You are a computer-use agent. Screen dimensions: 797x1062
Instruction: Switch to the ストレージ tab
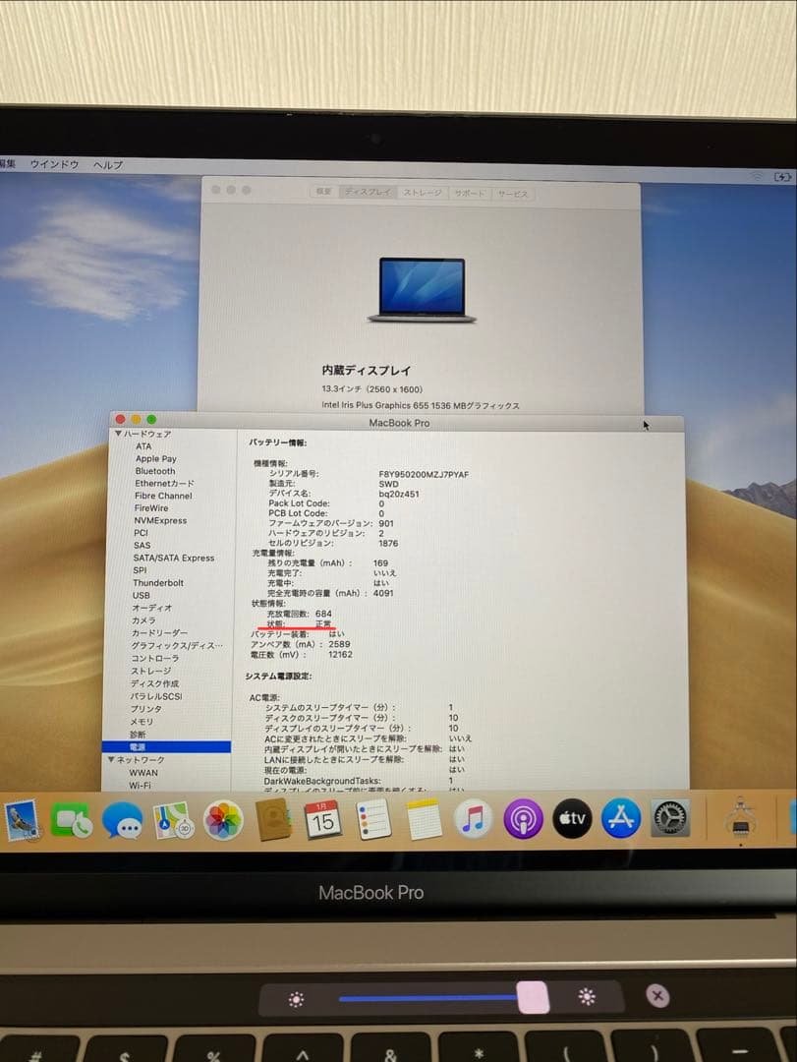pos(420,194)
